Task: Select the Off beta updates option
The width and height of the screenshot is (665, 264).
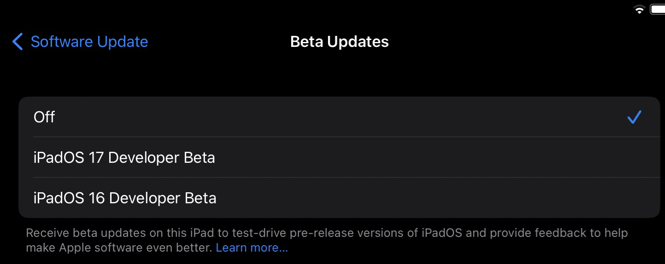Action: (x=339, y=117)
